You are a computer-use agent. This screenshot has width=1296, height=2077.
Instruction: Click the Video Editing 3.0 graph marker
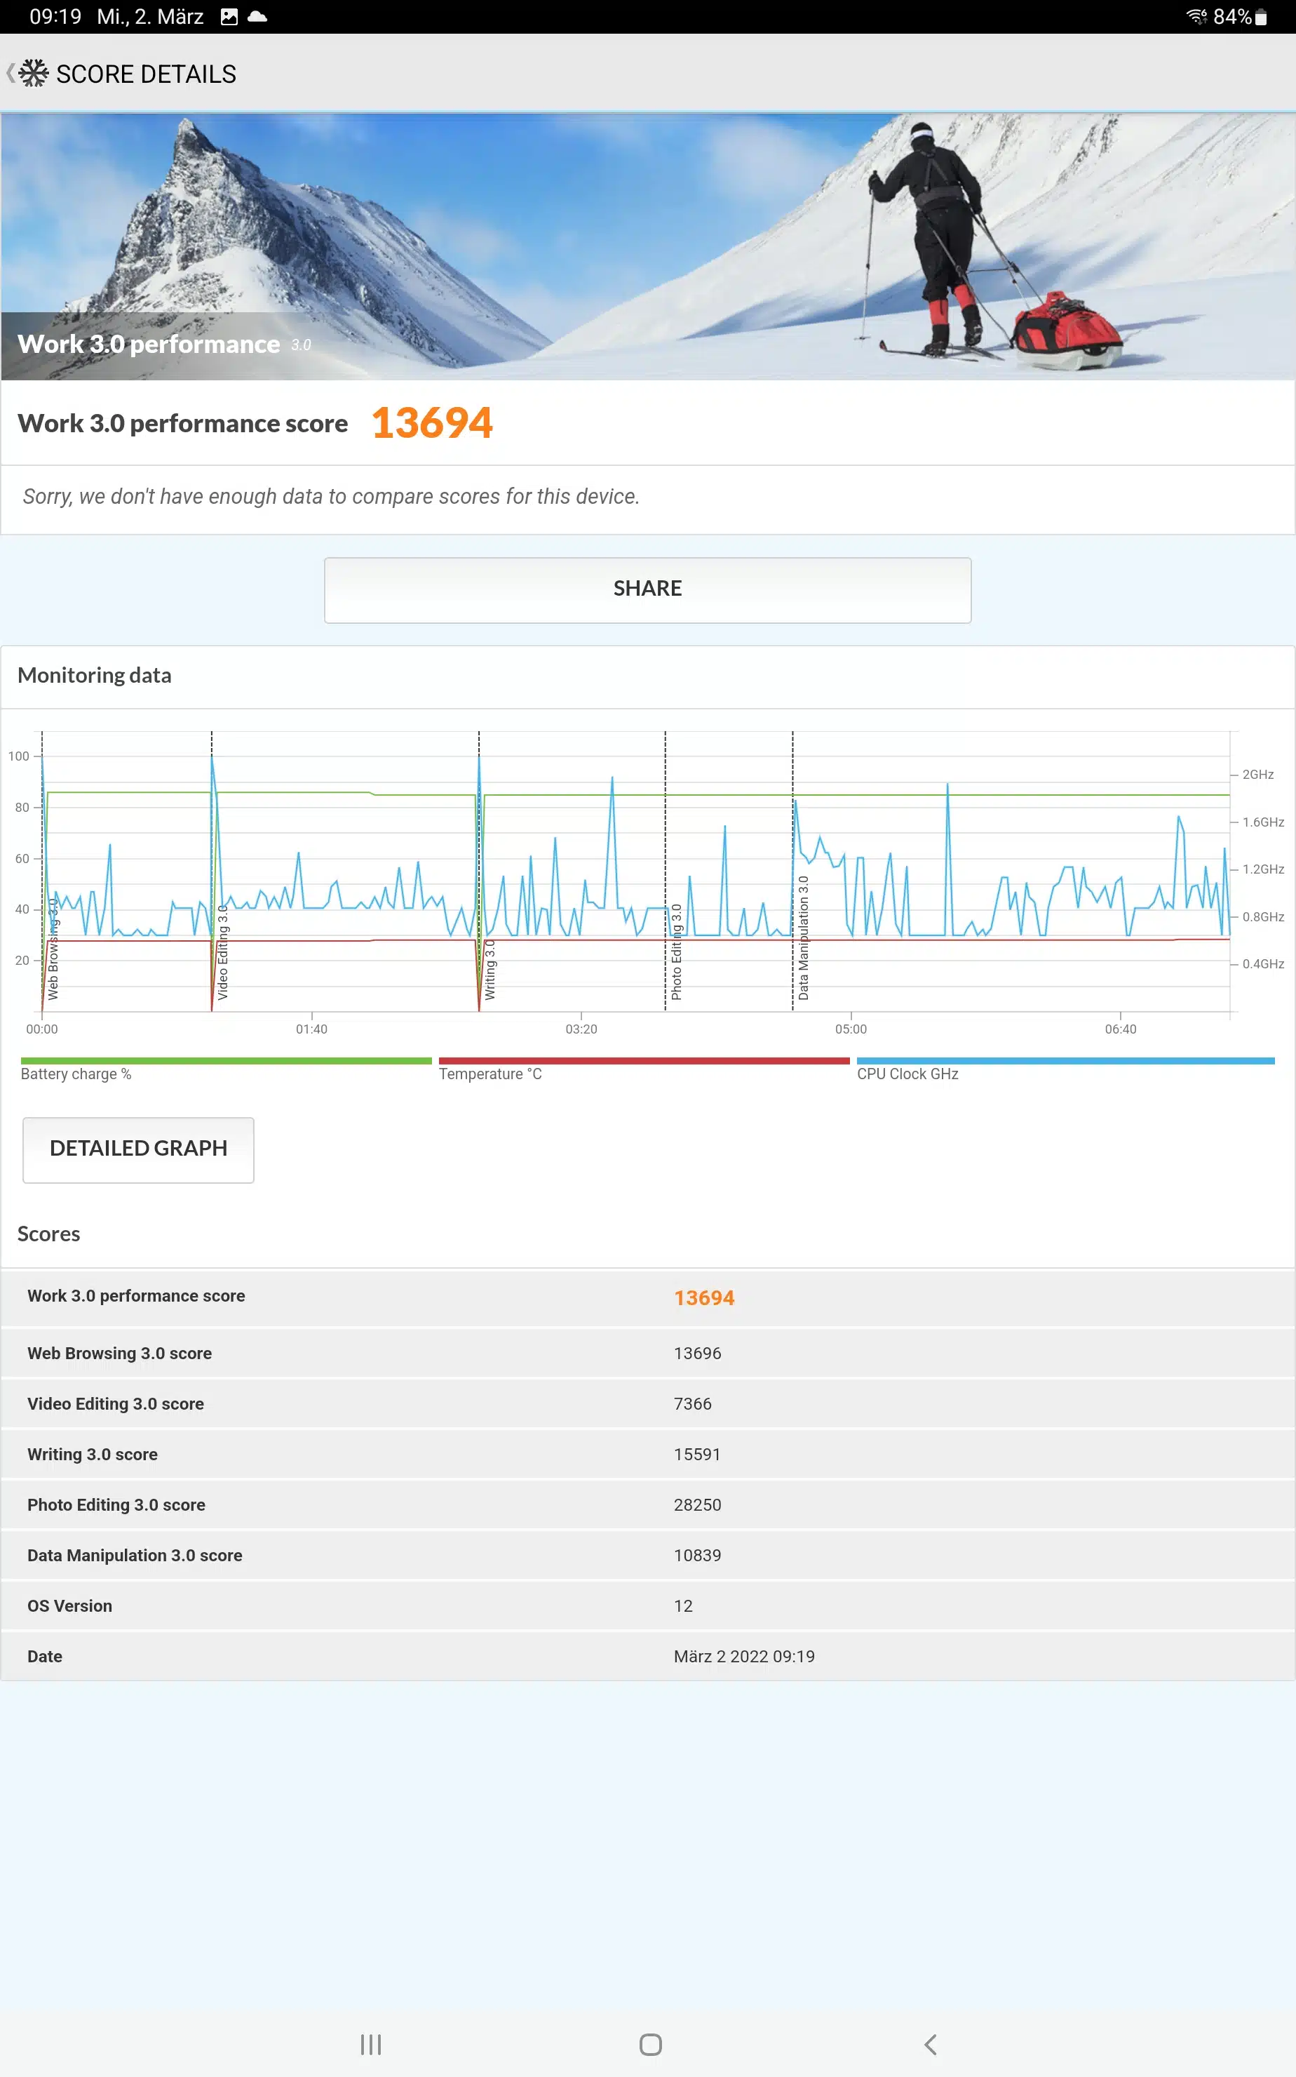(222, 952)
